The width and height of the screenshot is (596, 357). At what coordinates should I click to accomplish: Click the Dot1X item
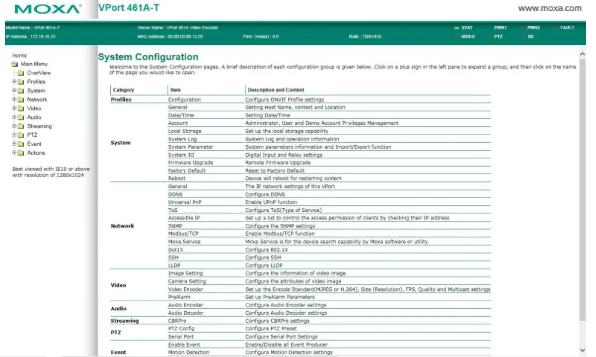click(x=176, y=250)
